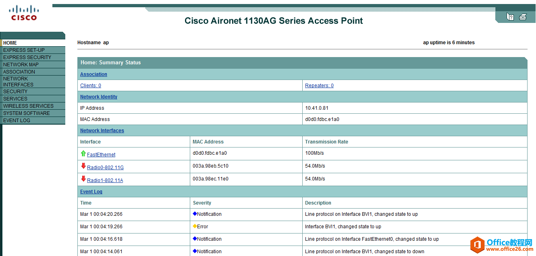Click the Clients: 0 link
536x256 pixels.
pyautogui.click(x=91, y=86)
